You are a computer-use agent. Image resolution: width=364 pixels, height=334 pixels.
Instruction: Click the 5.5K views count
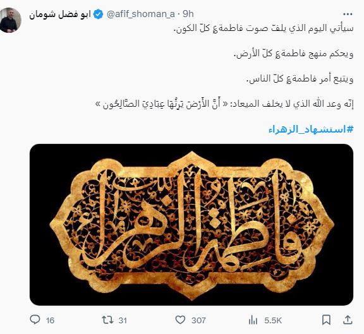point(273,321)
